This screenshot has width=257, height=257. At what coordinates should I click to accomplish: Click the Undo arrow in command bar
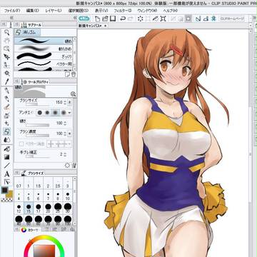pos(123,19)
